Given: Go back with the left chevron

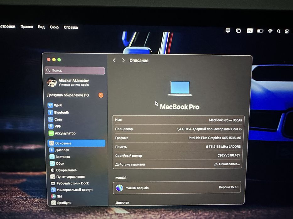Looking at the screenshot, I should coord(114,60).
